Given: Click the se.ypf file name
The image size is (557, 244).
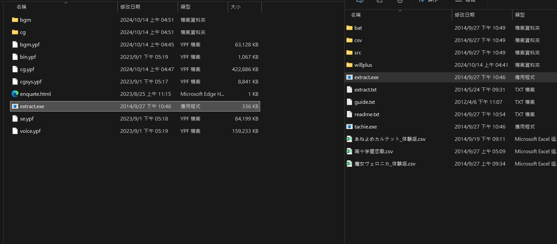Looking at the screenshot, I should [27, 118].
